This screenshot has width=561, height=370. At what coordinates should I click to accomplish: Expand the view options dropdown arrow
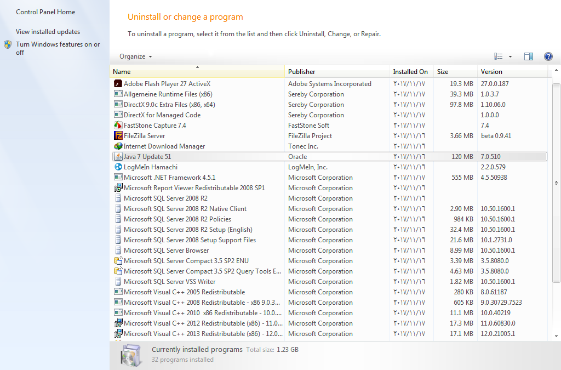point(510,56)
